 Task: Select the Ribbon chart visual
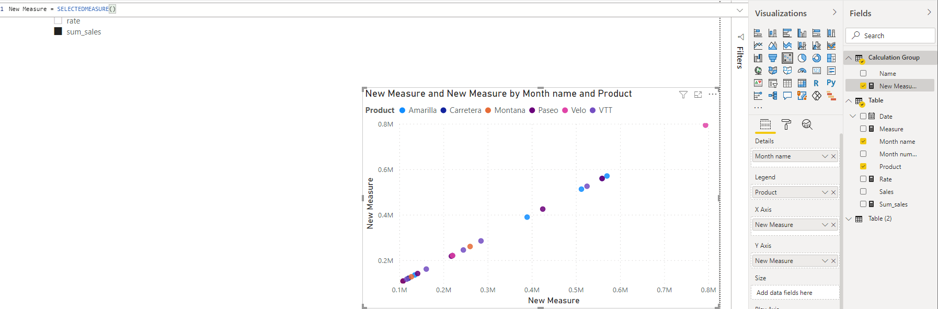[831, 45]
